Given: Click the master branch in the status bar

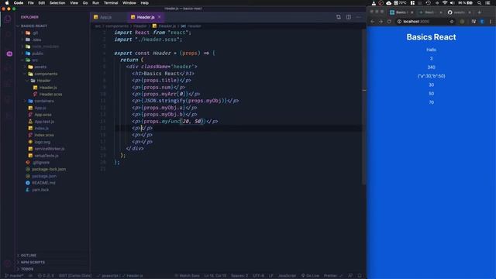Looking at the screenshot, I should coord(15,276).
